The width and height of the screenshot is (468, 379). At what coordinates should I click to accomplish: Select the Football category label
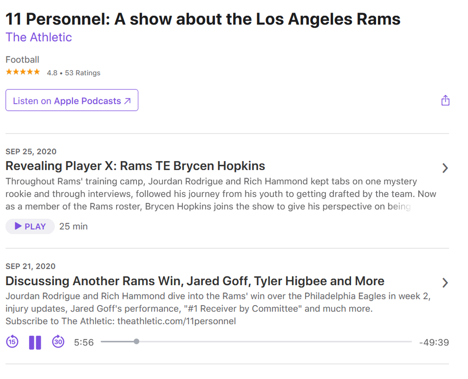coord(22,60)
